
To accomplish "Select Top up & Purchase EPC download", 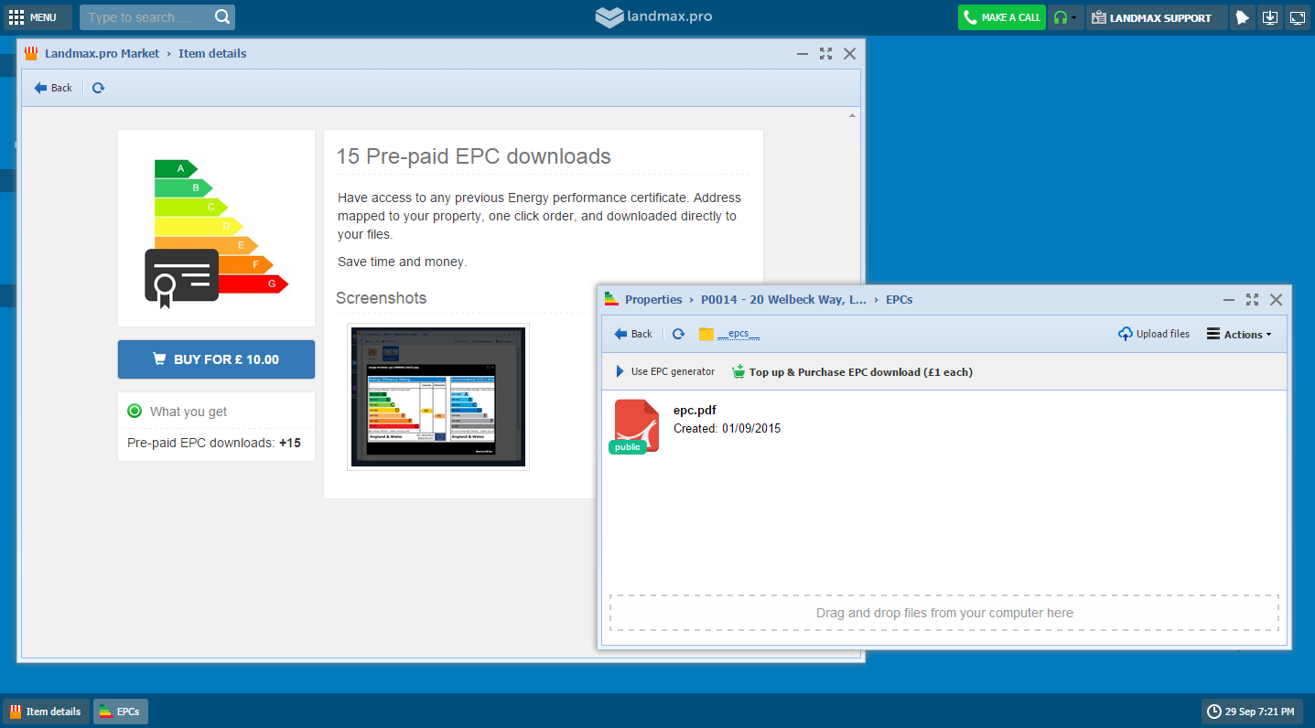I will (852, 372).
